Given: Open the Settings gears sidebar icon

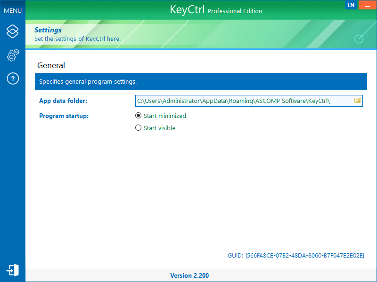Looking at the screenshot, I should click(13, 55).
